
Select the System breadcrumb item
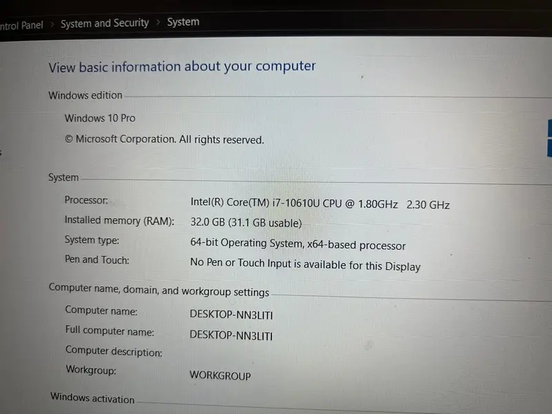tap(183, 22)
